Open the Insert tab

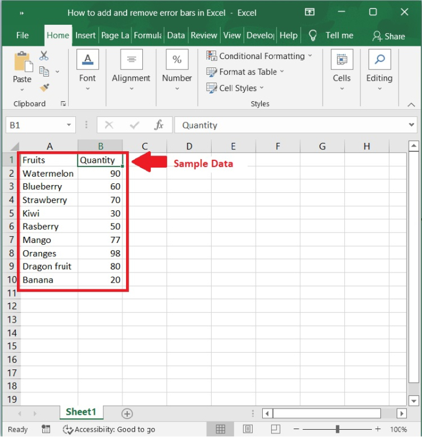(x=85, y=36)
